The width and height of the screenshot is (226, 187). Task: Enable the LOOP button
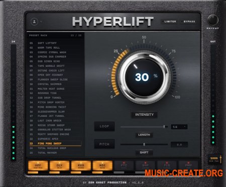click(104, 127)
